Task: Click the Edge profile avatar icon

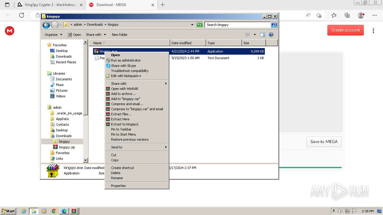Action: pyautogui.click(x=361, y=15)
